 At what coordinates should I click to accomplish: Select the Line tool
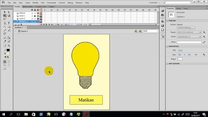5,27
